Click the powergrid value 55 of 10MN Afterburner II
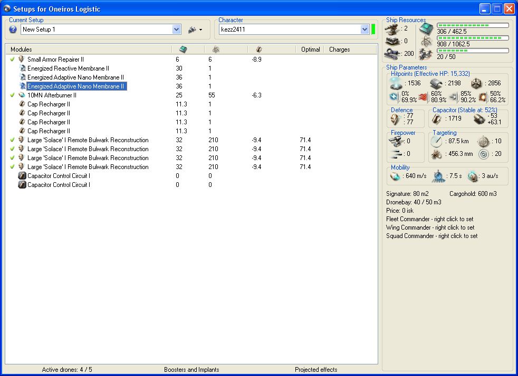 pos(212,95)
